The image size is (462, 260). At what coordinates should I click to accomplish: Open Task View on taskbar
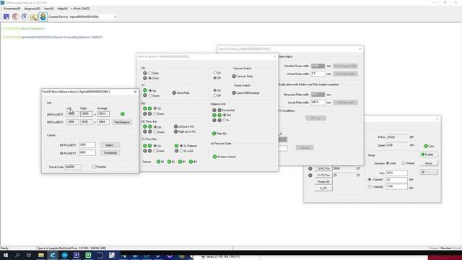(29, 255)
